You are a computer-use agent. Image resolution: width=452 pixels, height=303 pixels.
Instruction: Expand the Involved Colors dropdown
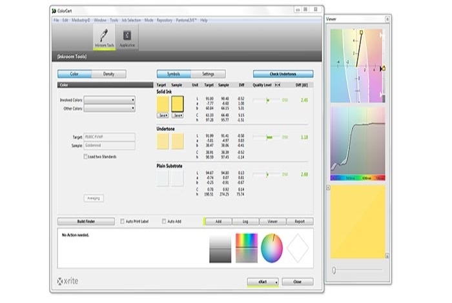tap(110, 100)
